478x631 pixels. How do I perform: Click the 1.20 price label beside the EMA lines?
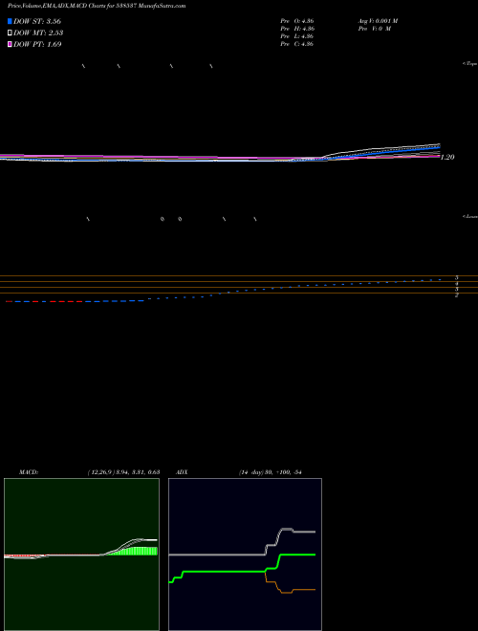(447, 158)
